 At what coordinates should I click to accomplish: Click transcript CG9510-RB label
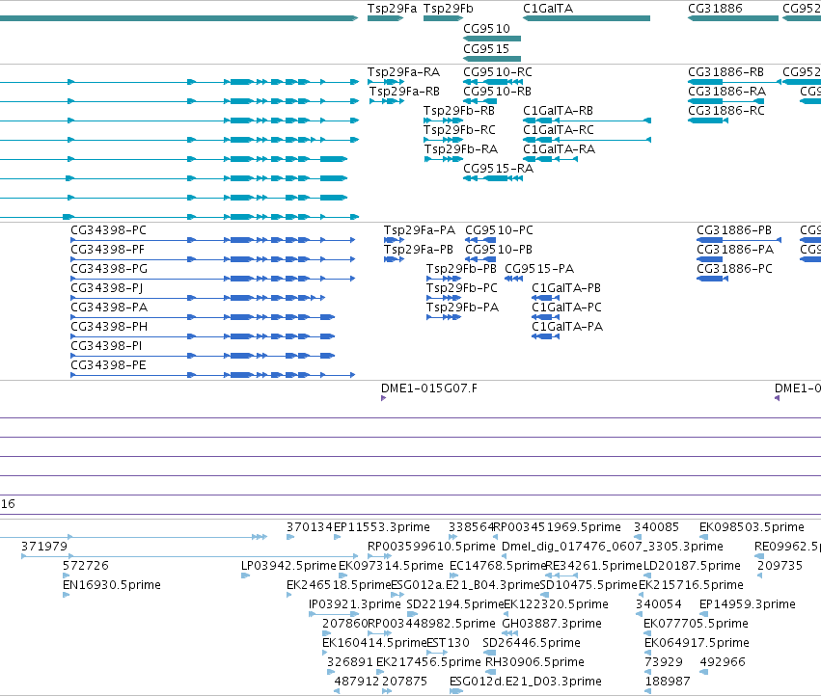pyautogui.click(x=497, y=92)
